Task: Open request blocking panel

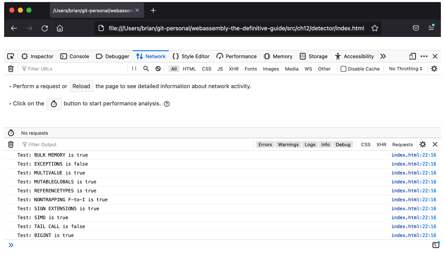Action: point(158,69)
